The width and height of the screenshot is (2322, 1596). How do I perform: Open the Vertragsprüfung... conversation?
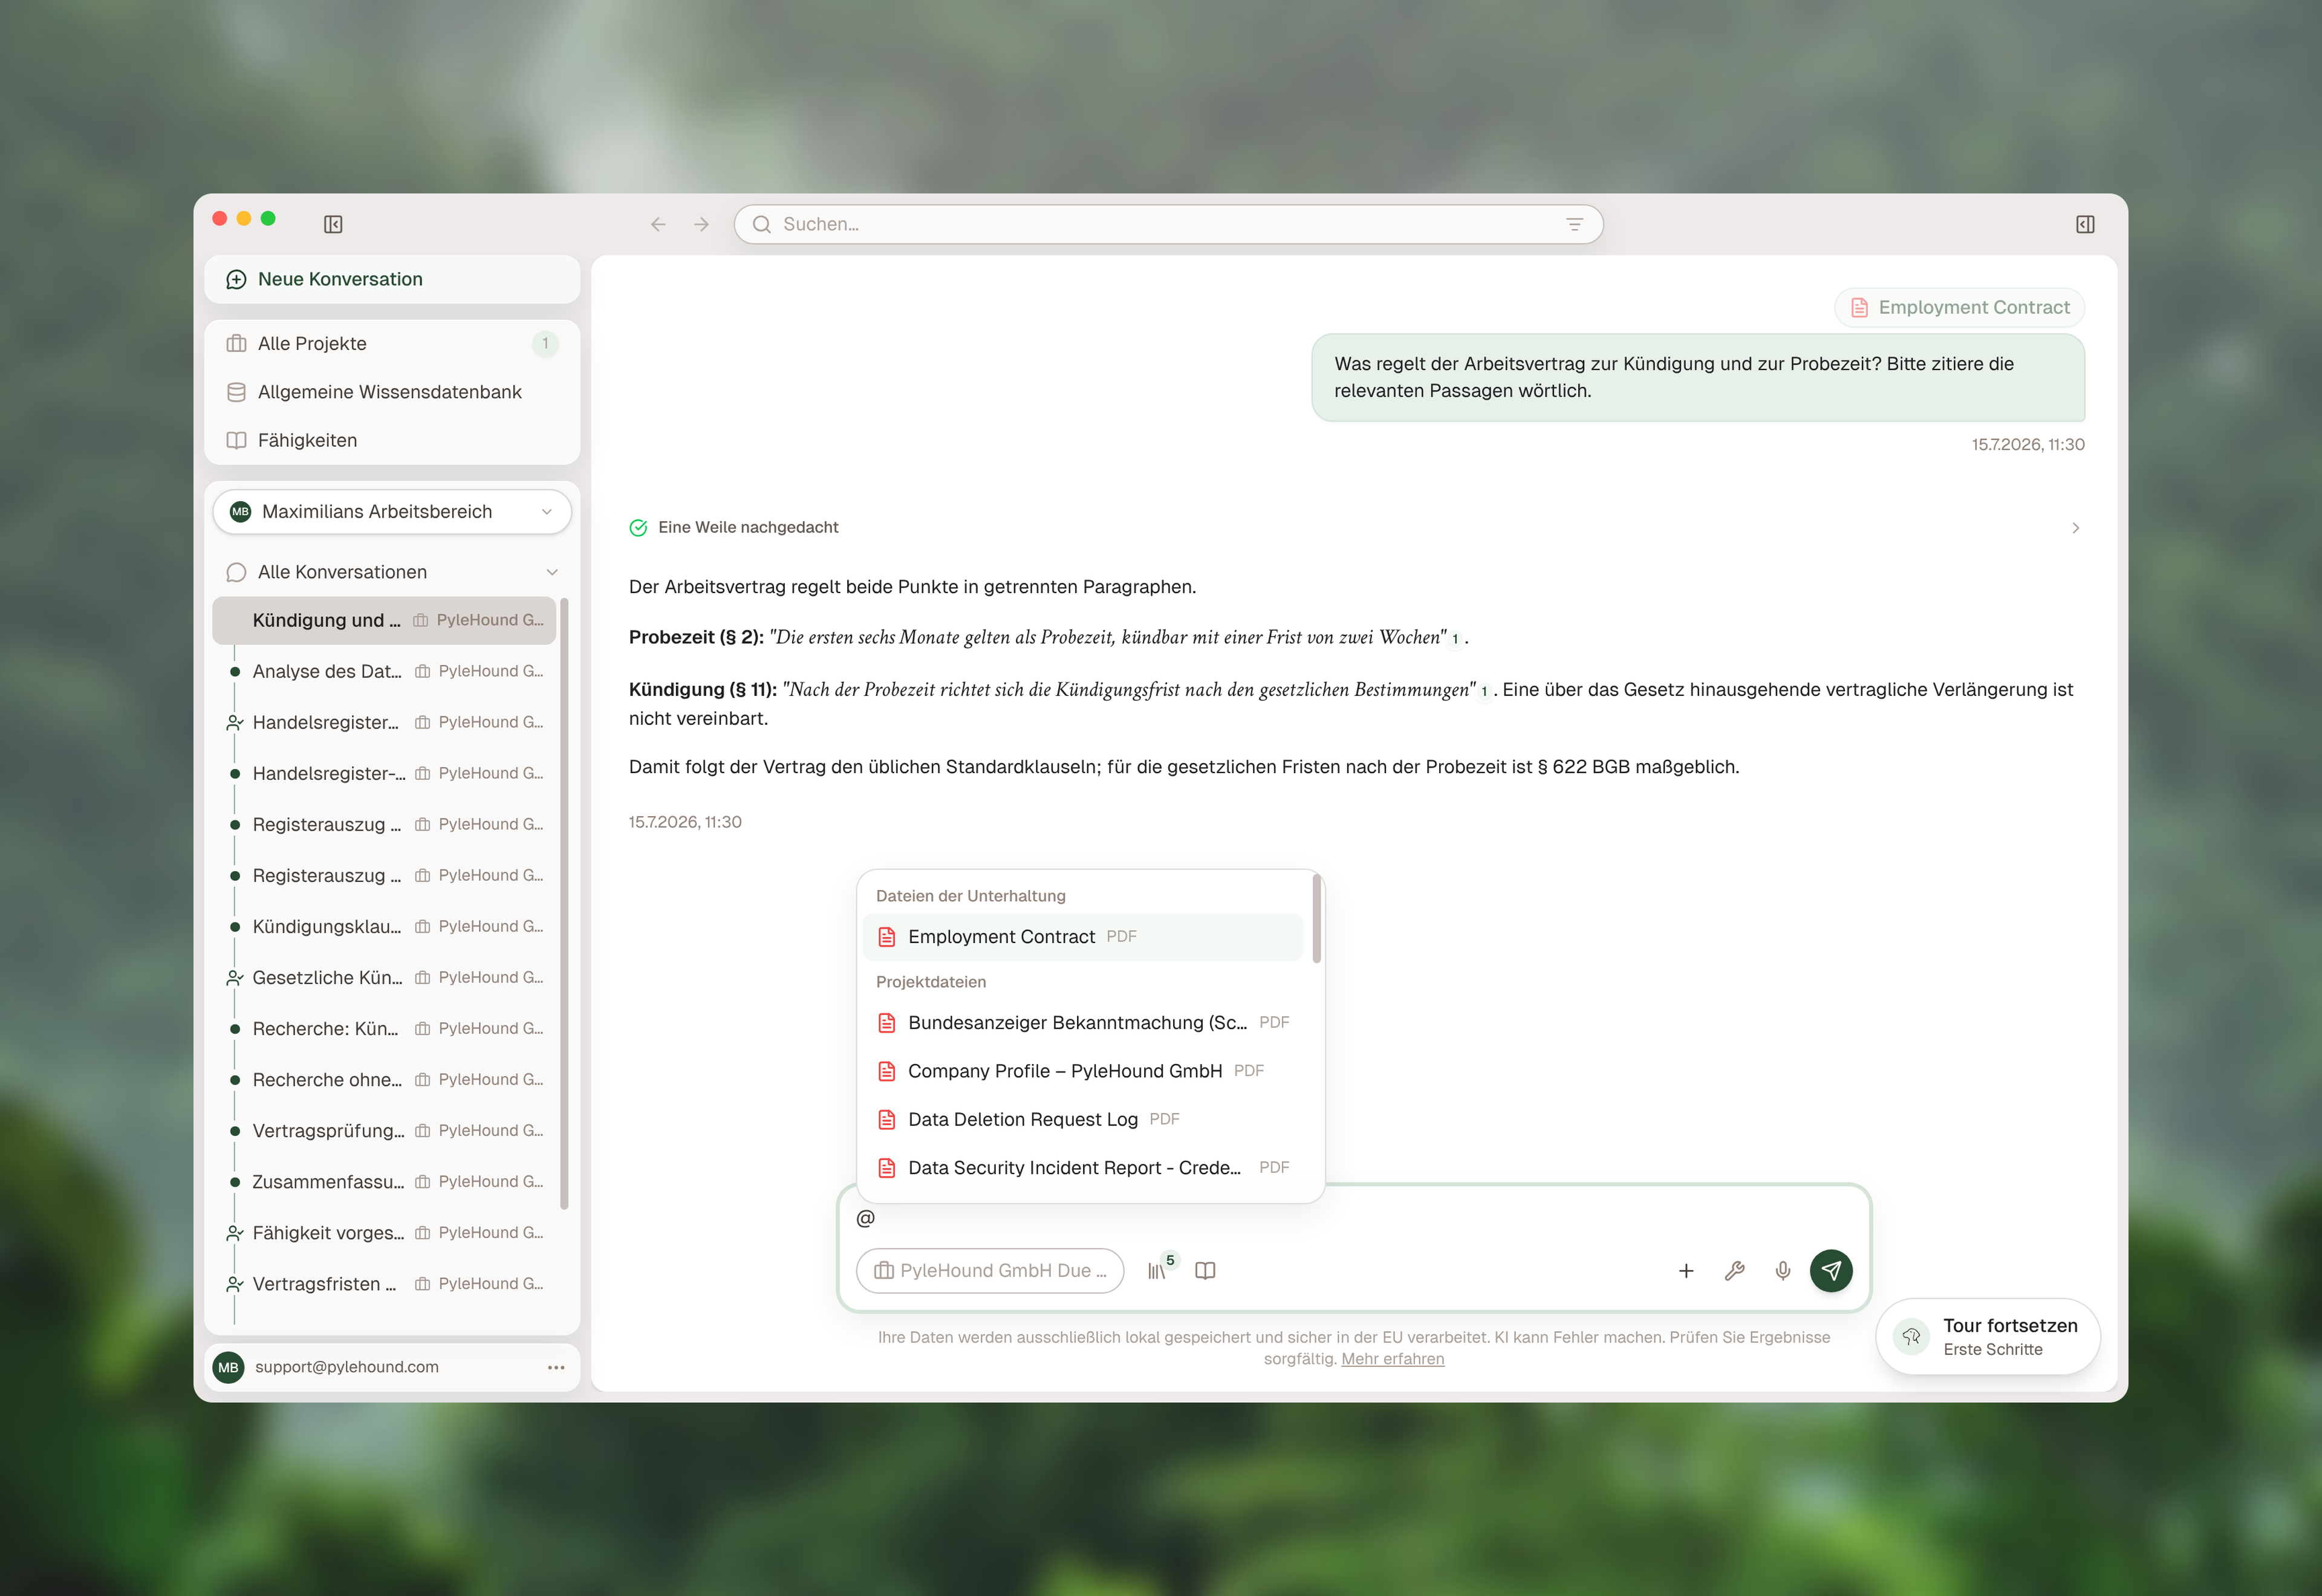point(384,1130)
